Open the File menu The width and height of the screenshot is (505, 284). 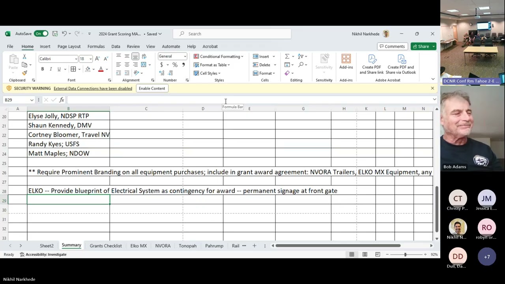(10, 46)
